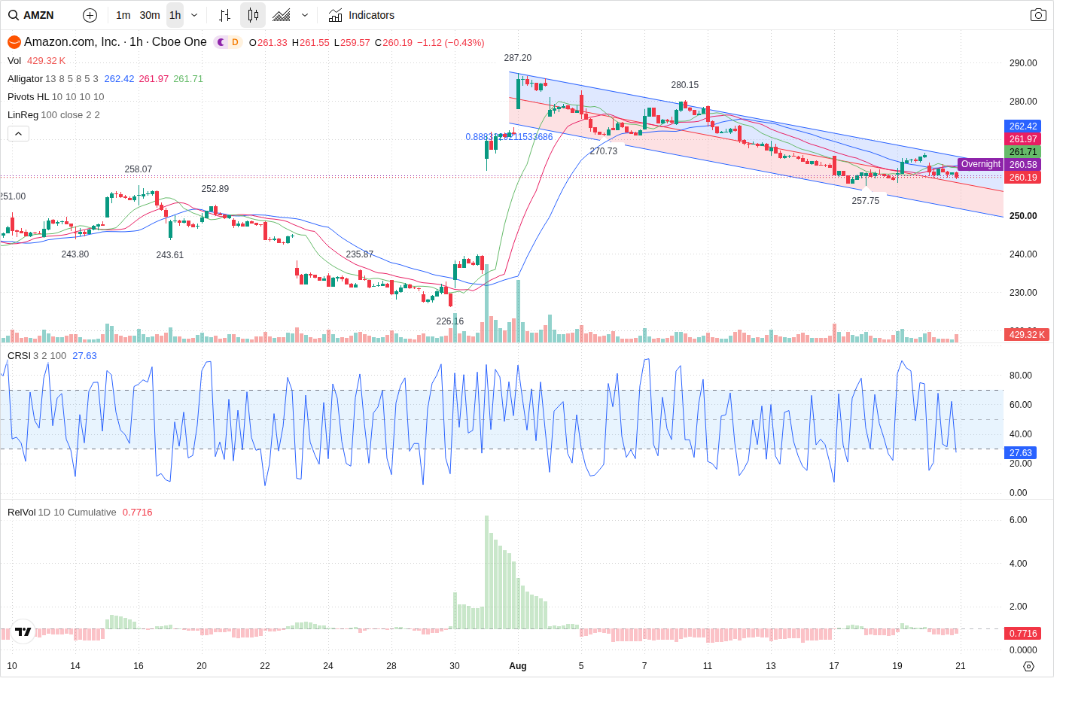This screenshot has width=1069, height=715.
Task: Open the AMZN symbol search
Action: [32, 15]
